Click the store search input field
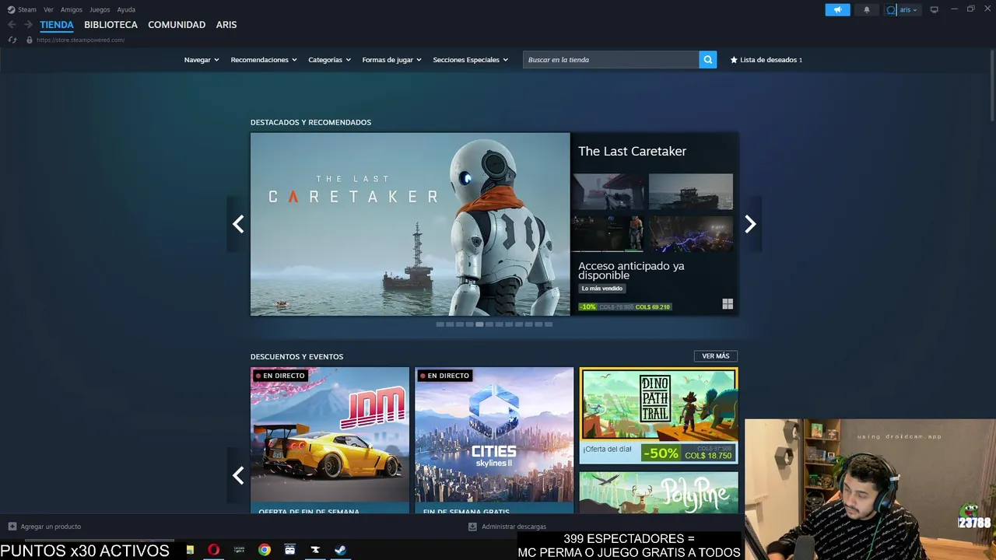The width and height of the screenshot is (996, 560). (611, 60)
